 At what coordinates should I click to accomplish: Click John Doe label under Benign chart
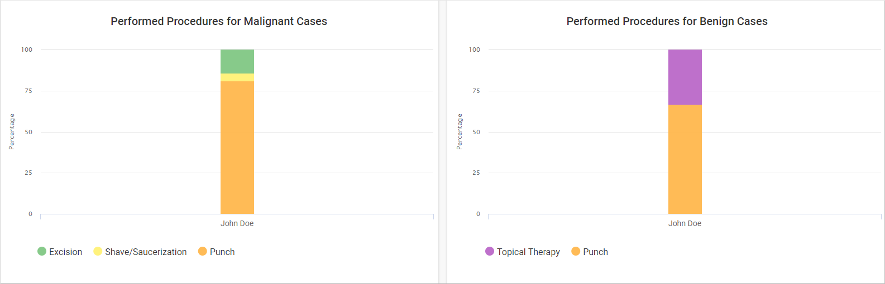click(x=685, y=223)
